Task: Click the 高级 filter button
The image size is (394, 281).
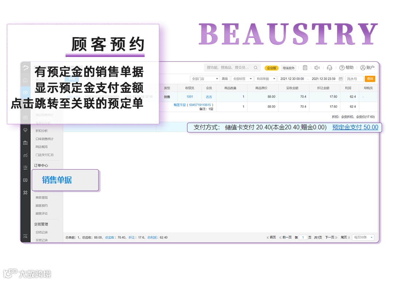Action: [x=225, y=79]
